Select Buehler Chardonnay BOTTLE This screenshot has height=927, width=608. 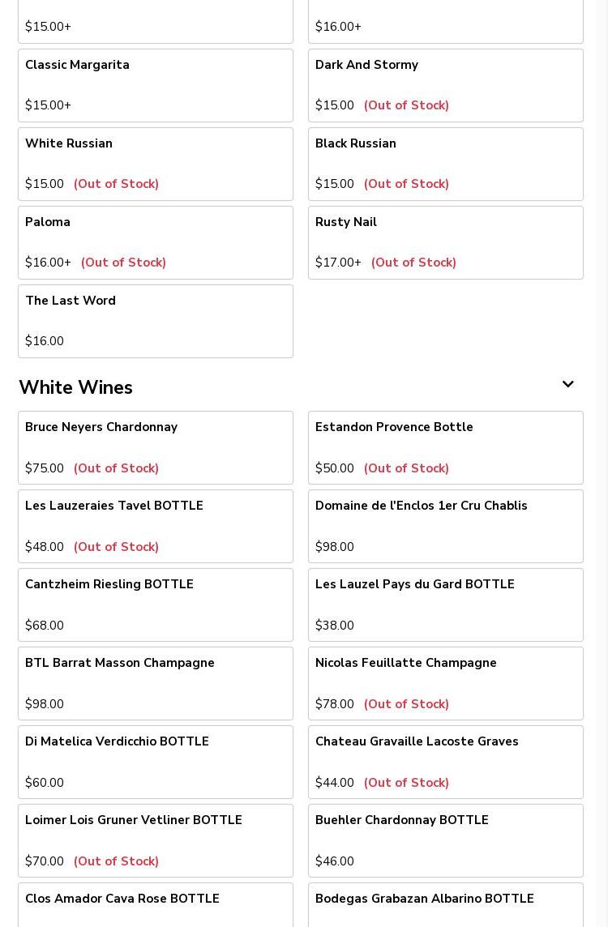click(445, 840)
